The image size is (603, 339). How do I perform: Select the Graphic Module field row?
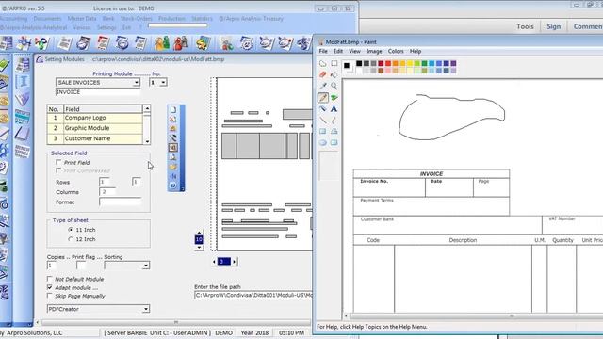pos(94,128)
